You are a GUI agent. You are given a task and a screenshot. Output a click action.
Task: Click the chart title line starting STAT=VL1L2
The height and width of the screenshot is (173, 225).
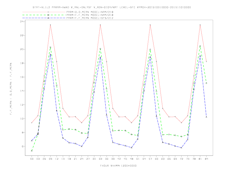pyautogui.click(x=112, y=7)
